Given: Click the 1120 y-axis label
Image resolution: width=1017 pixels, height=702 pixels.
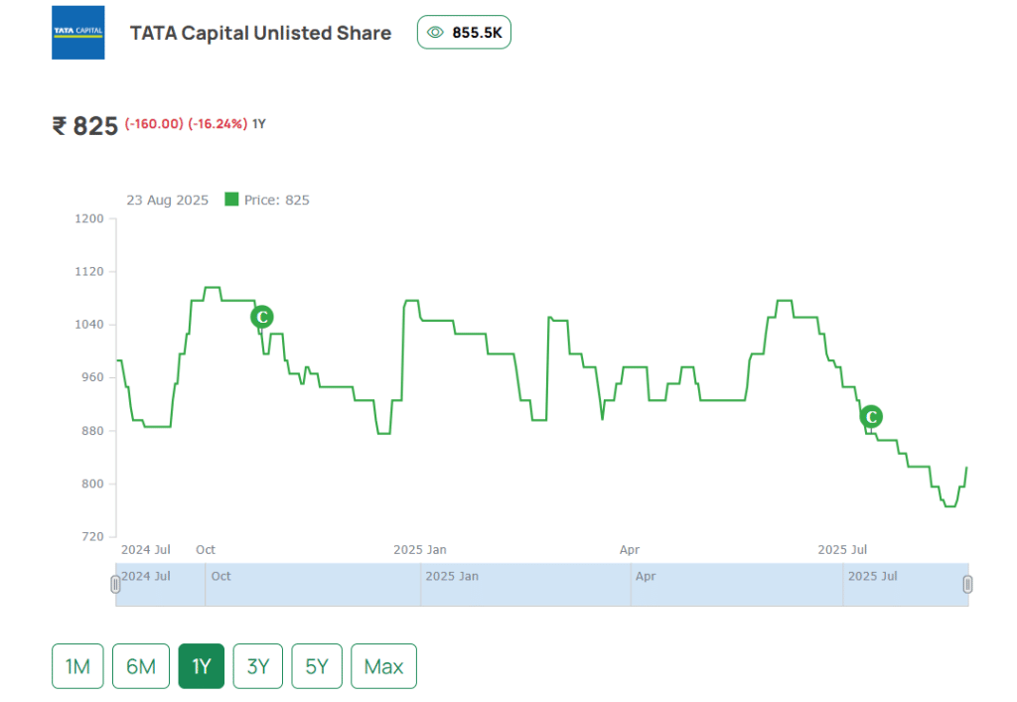Looking at the screenshot, I should tap(89, 272).
